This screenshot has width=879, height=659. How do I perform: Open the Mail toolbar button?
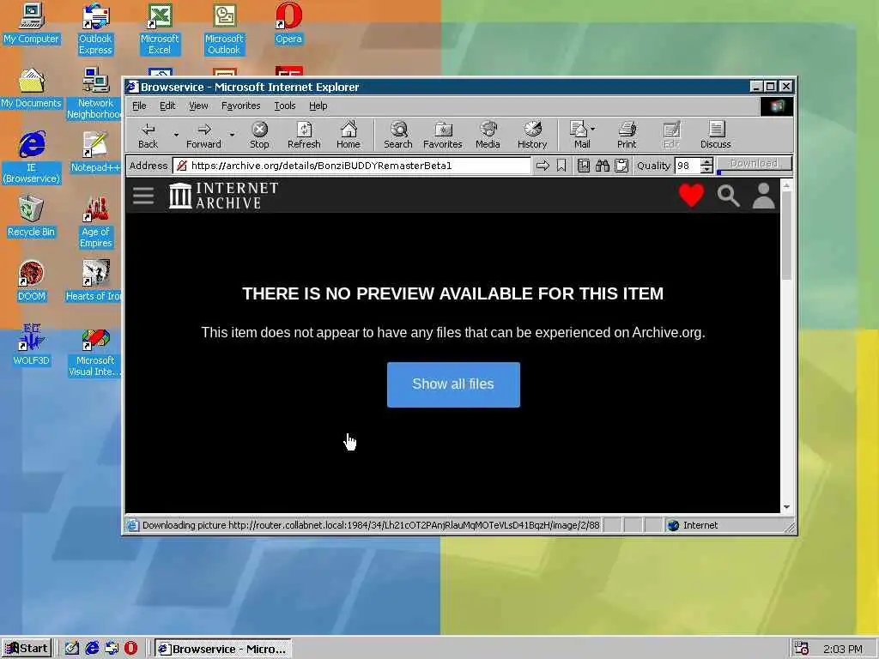click(579, 135)
